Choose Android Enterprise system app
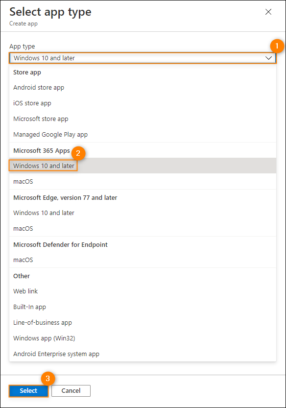The width and height of the screenshot is (286, 408). 143,354
